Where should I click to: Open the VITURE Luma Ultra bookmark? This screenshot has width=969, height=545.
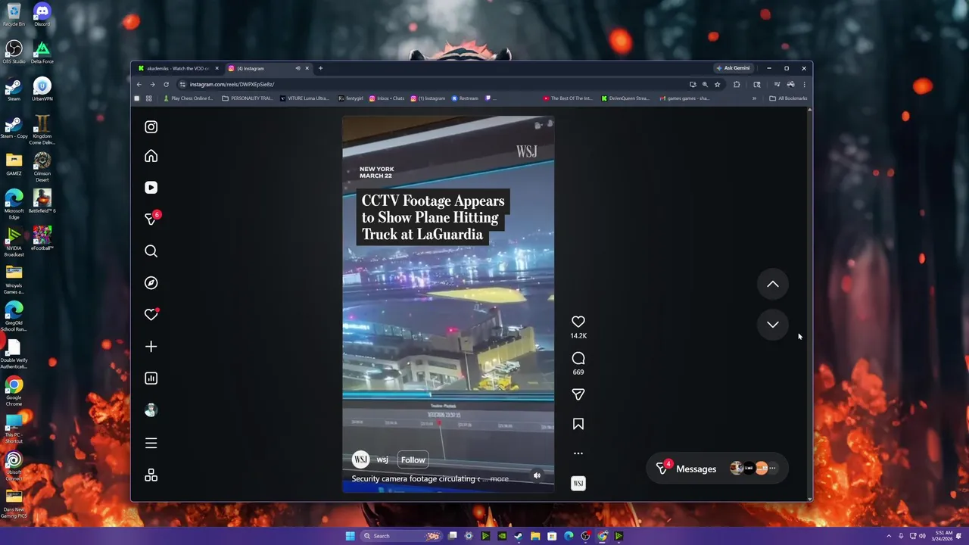click(x=304, y=98)
